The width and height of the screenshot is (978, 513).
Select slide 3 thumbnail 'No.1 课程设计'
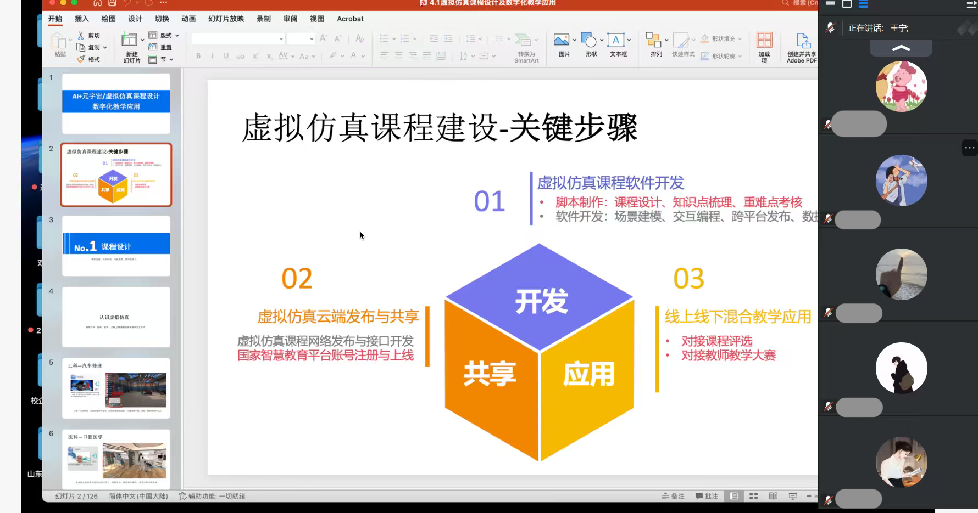[x=116, y=246]
